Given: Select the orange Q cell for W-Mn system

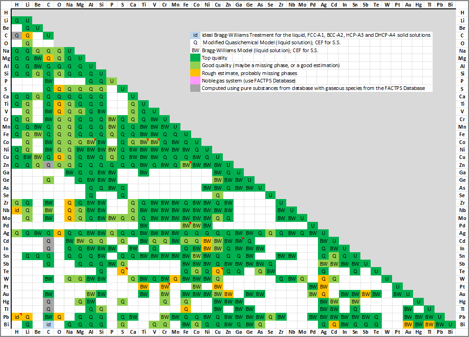Looking at the screenshot, I should (x=175, y=279).
